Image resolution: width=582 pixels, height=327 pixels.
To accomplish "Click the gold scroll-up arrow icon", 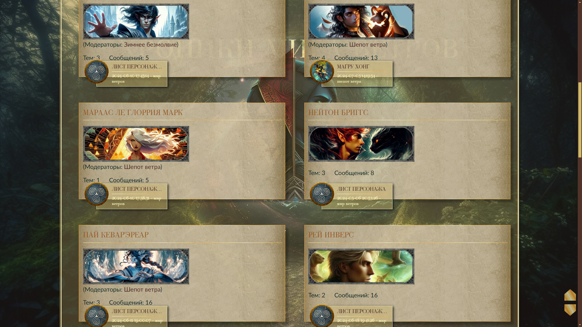I will tap(570, 295).
